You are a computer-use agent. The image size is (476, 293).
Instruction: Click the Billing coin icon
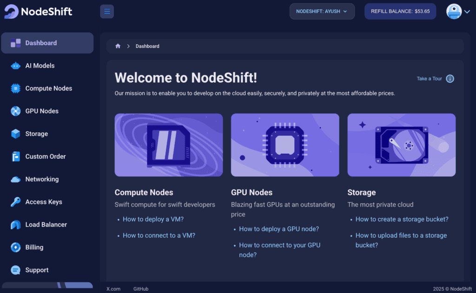pyautogui.click(x=15, y=247)
